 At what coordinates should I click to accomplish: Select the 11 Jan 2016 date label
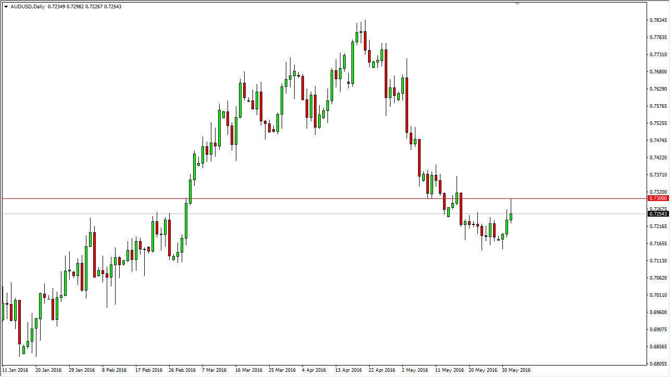(15, 370)
